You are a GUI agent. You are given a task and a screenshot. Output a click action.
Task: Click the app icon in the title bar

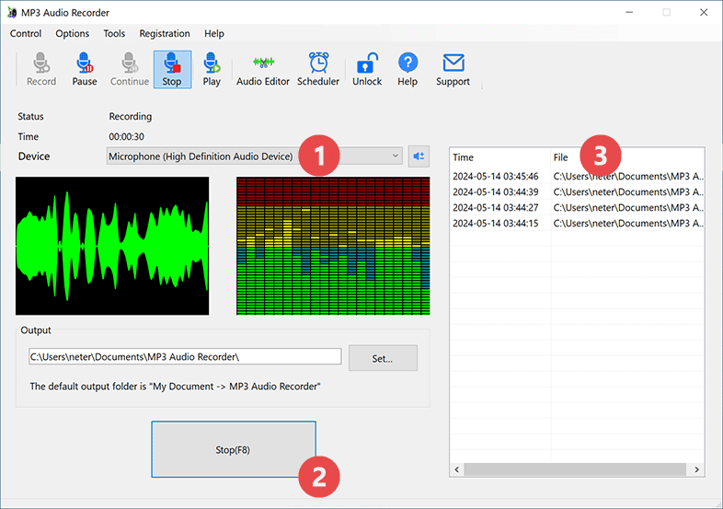(12, 13)
